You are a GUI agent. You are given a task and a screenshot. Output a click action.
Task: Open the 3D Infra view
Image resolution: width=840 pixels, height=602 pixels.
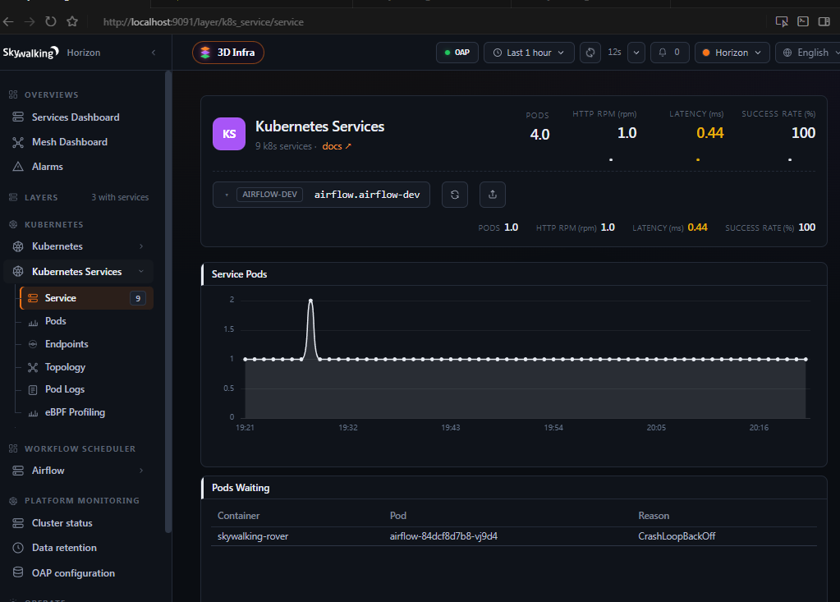point(228,53)
